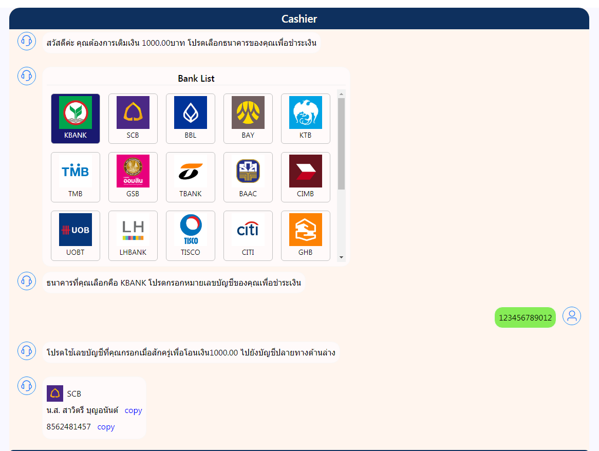Screen dimensions: 599x451
Task: Click the transfer instruction message with 1000.00
Action: click(x=191, y=352)
